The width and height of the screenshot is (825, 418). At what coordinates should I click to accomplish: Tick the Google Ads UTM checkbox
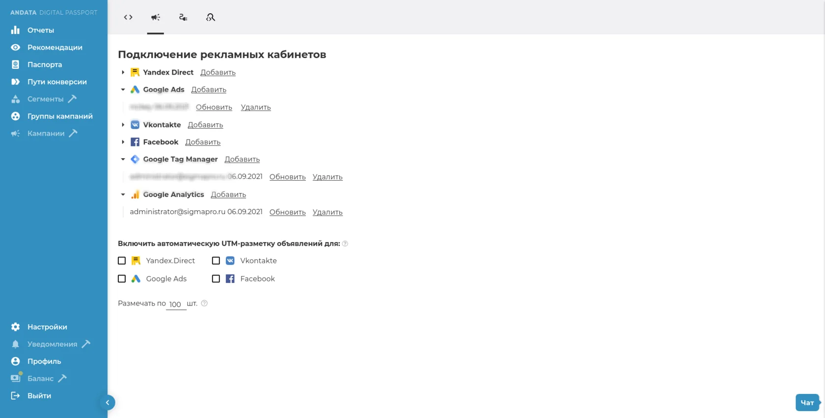coord(122,279)
